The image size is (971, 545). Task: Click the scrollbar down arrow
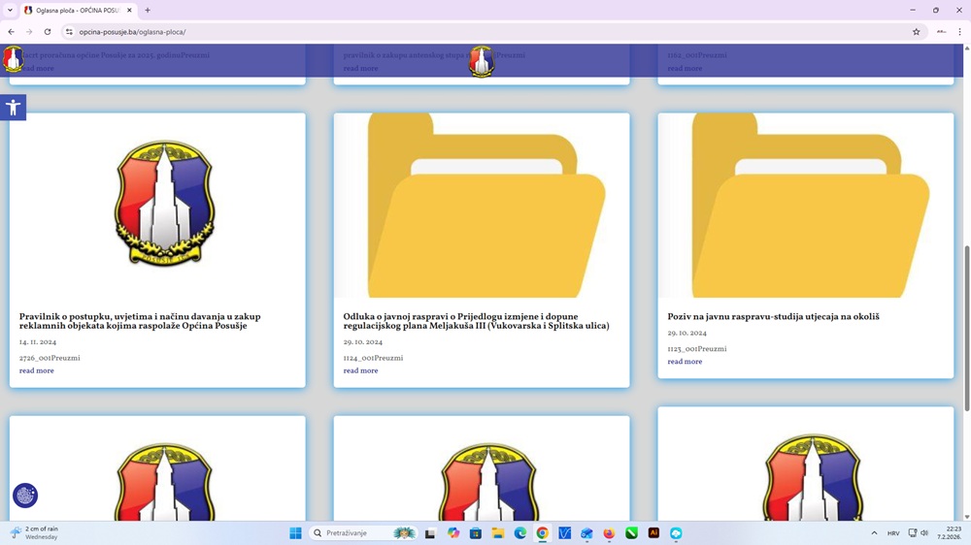[966, 517]
